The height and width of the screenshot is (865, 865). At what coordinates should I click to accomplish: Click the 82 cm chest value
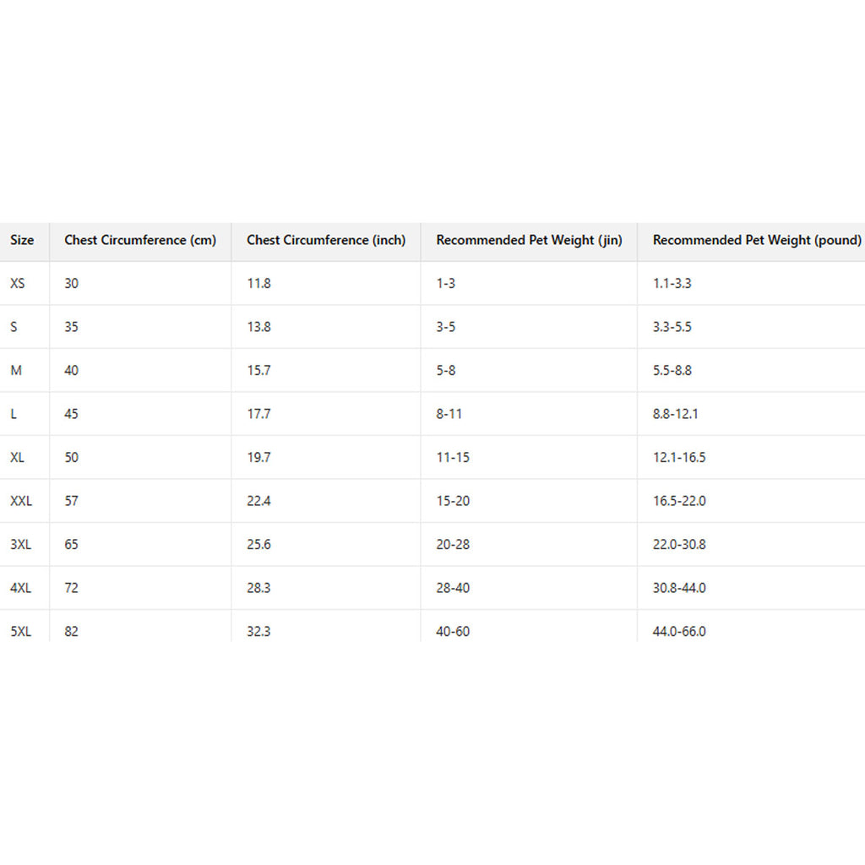[71, 631]
